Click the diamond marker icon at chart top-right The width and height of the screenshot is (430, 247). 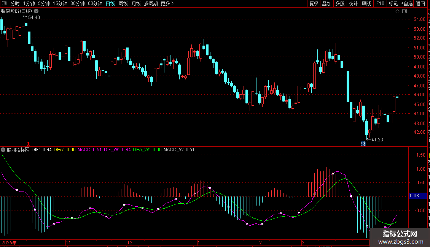tap(397, 11)
